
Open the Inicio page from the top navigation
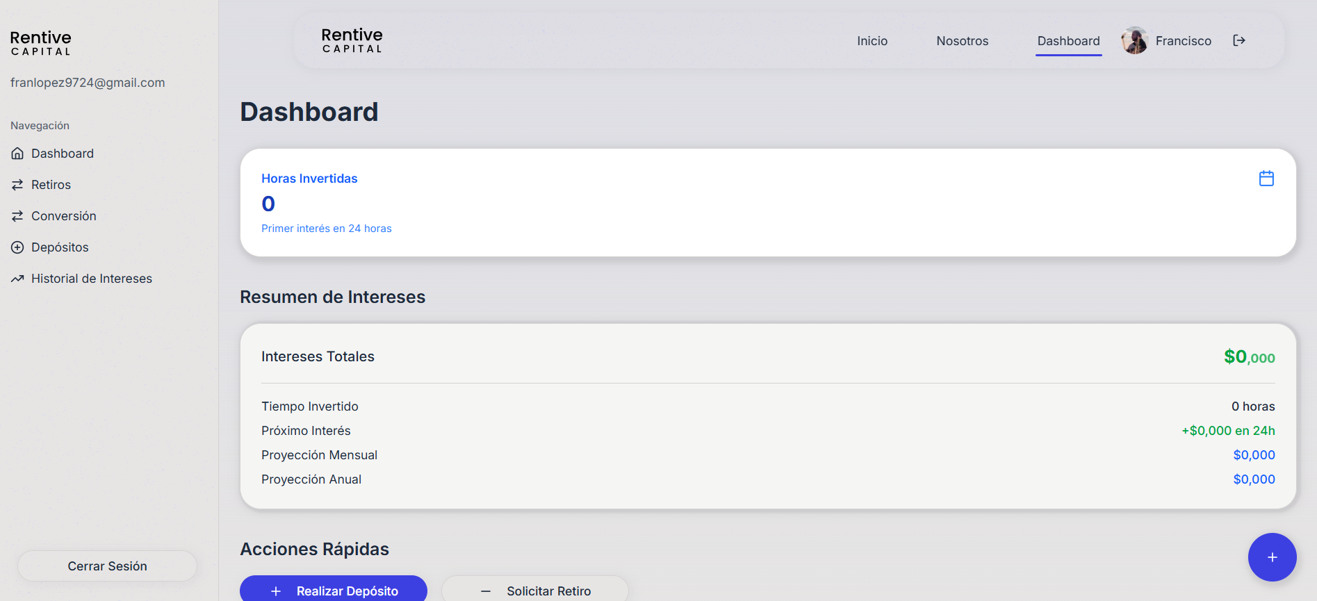[872, 41]
